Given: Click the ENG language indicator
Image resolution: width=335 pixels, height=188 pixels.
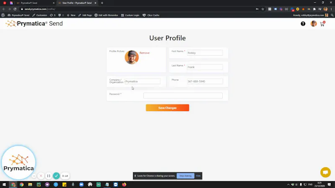Looking at the screenshot, I should pos(310,185).
